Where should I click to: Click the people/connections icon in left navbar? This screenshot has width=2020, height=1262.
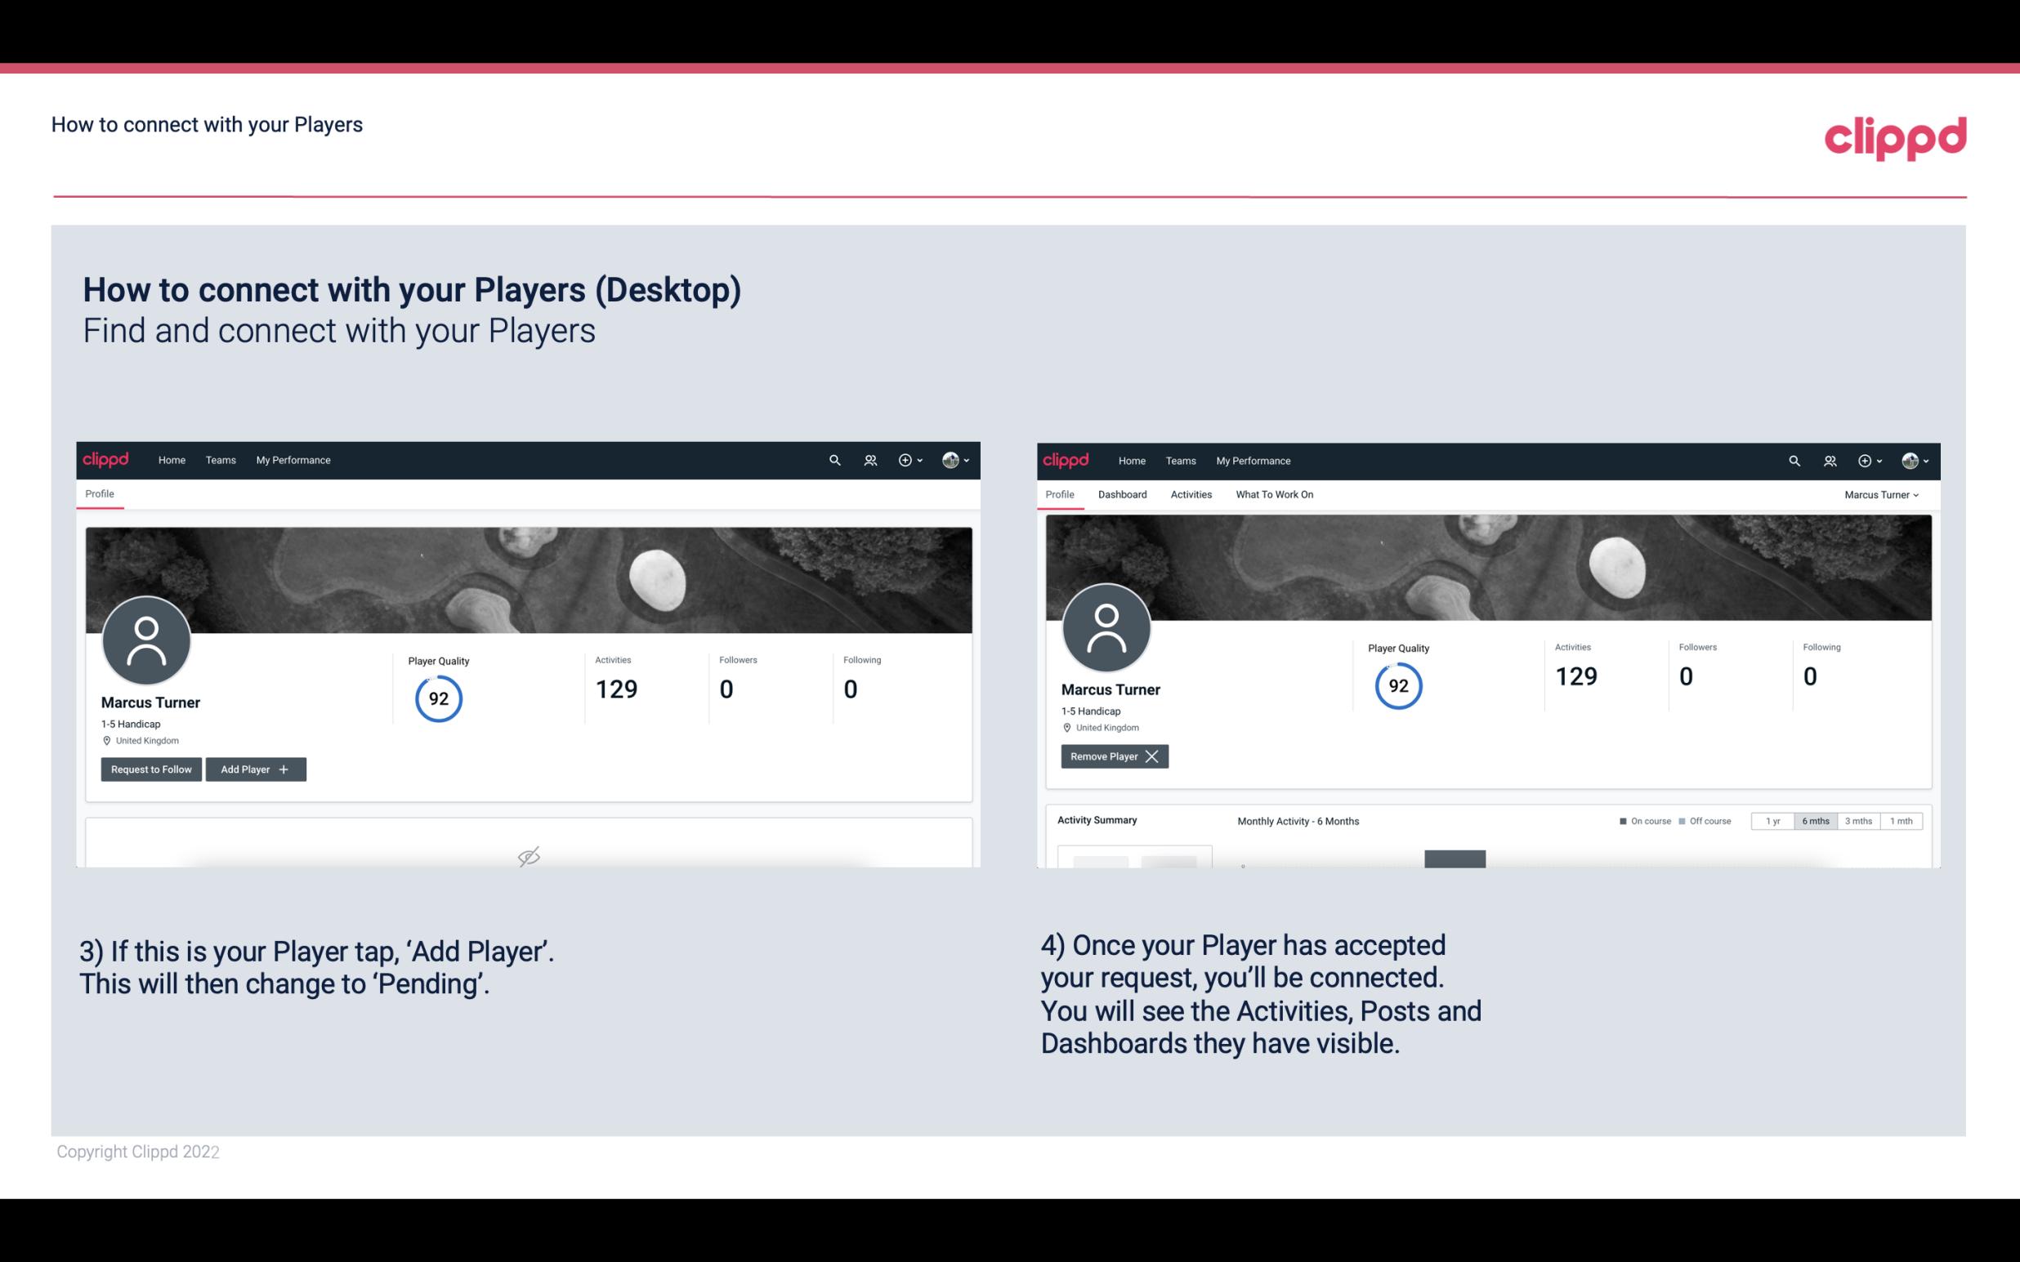869,461
